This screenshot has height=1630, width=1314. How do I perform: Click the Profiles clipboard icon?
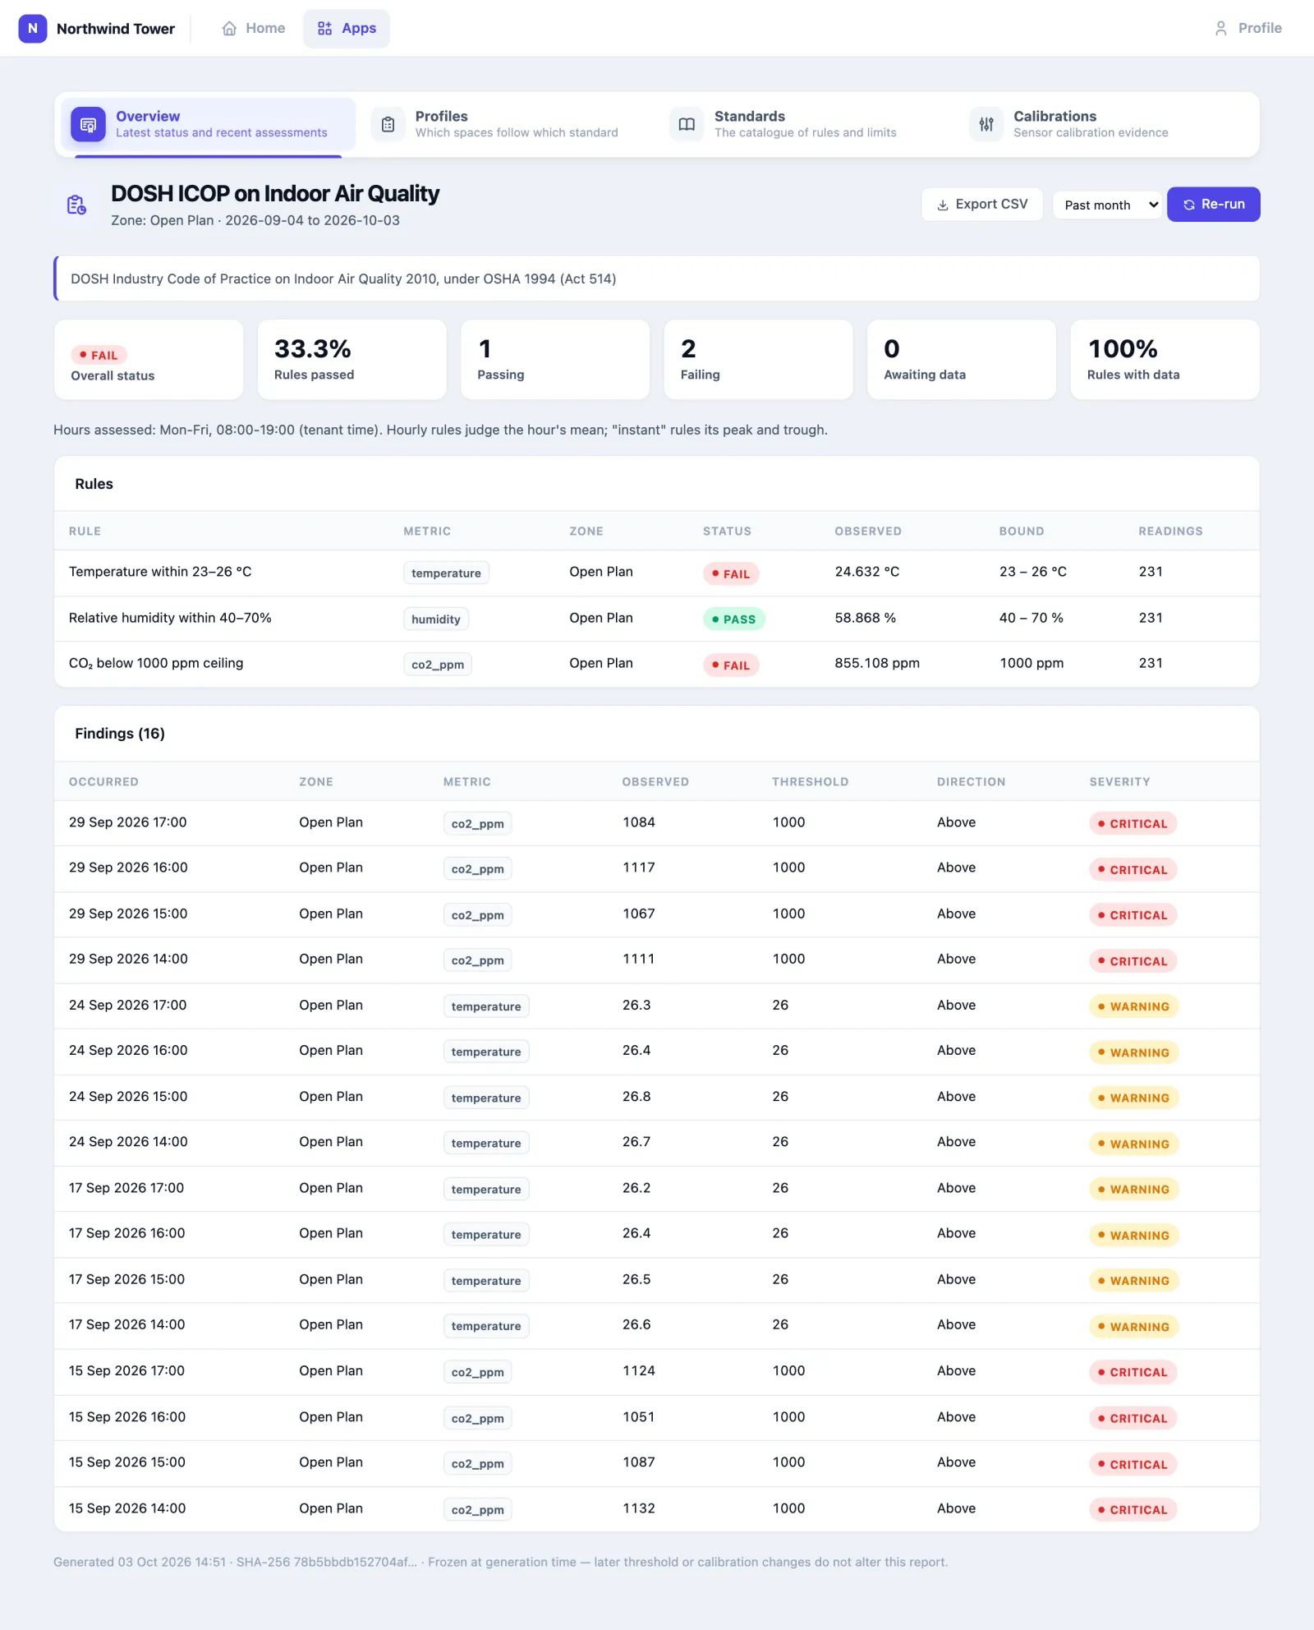(388, 125)
